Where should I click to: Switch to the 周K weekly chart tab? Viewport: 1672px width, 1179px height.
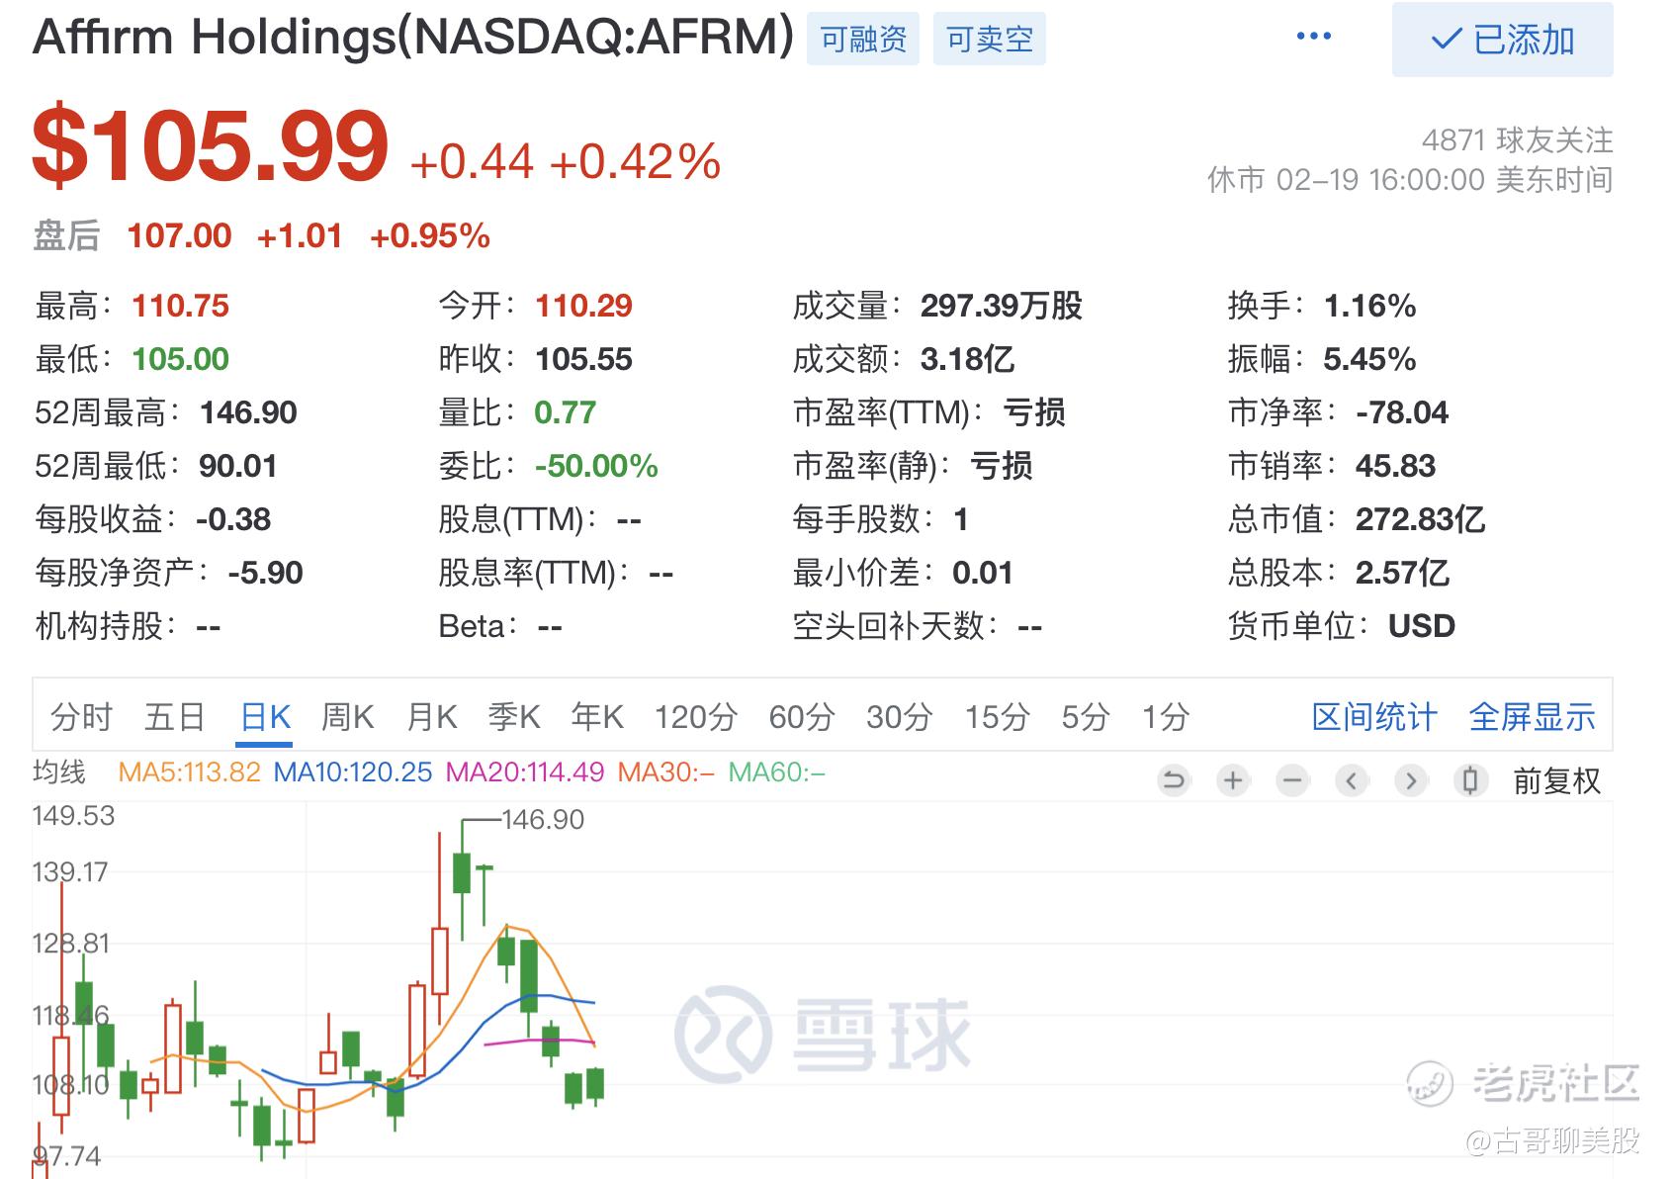pos(347,717)
